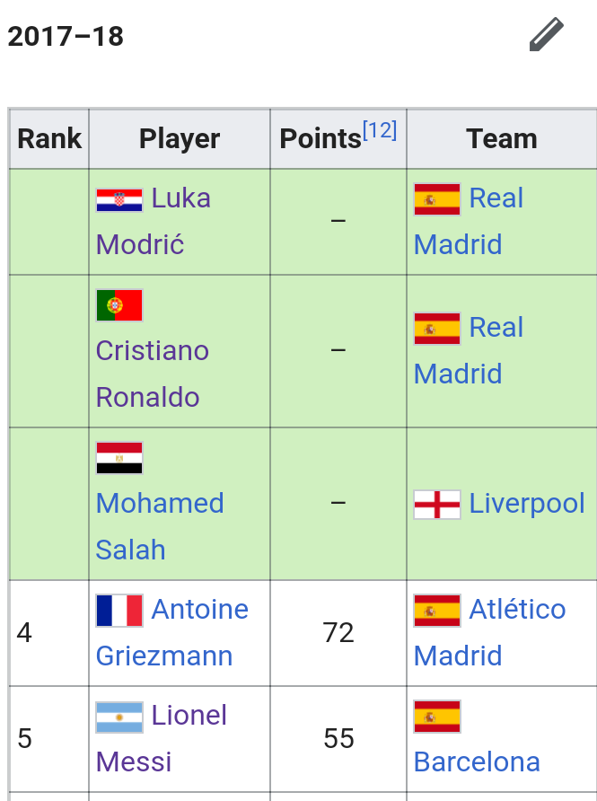Open the Barcelona team link
This screenshot has width=597, height=801.
click(x=477, y=762)
